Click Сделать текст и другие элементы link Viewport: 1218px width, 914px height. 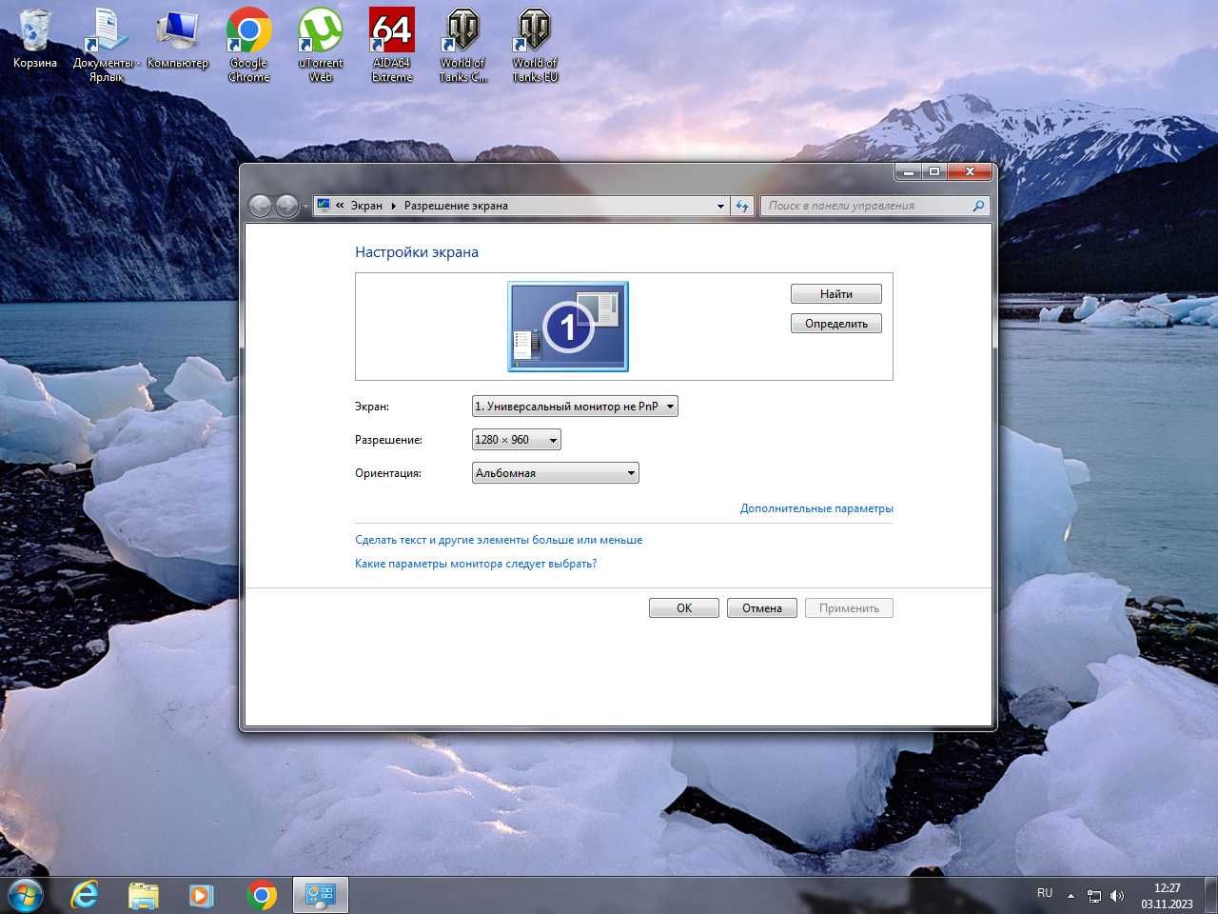click(x=499, y=540)
